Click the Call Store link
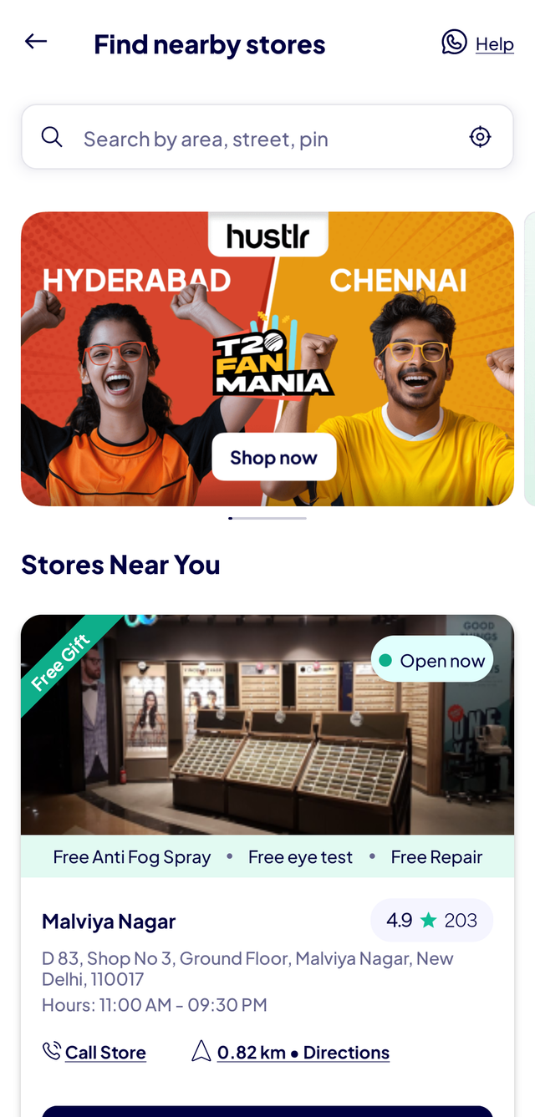This screenshot has width=535, height=1117. point(105,1053)
